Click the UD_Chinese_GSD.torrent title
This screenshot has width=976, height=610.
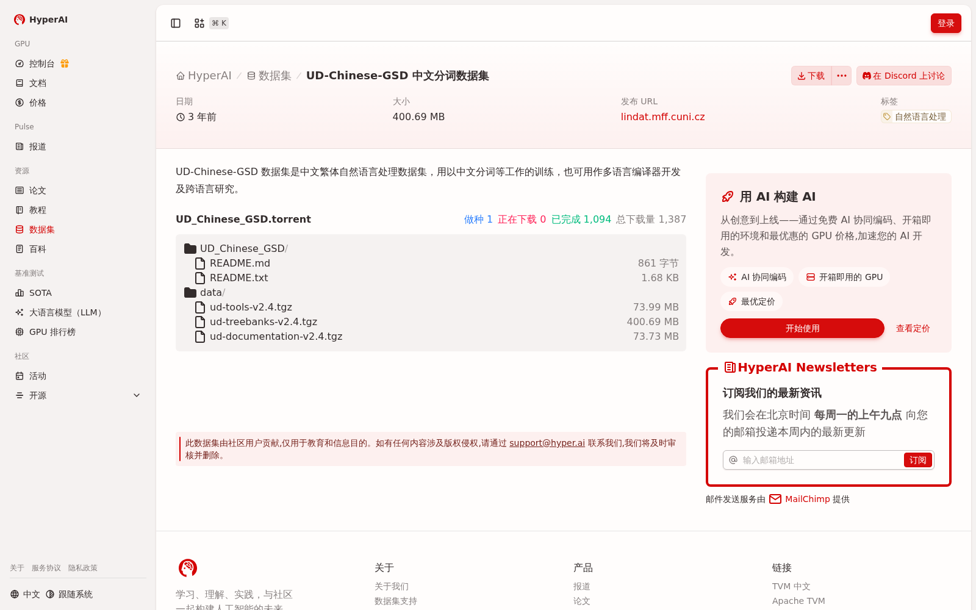pos(243,219)
